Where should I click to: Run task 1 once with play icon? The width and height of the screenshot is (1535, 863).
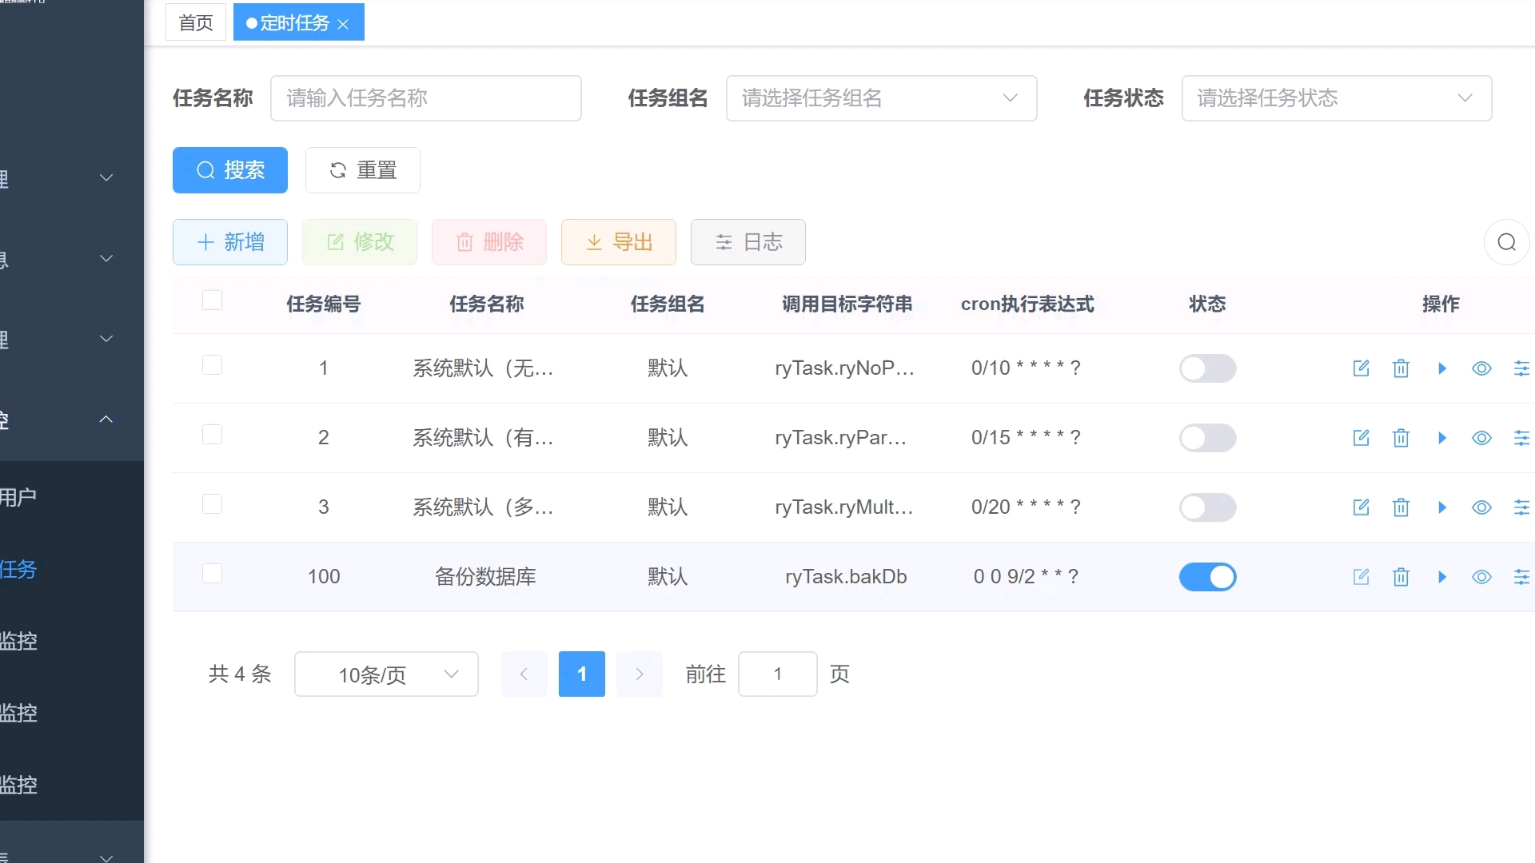[1441, 368]
